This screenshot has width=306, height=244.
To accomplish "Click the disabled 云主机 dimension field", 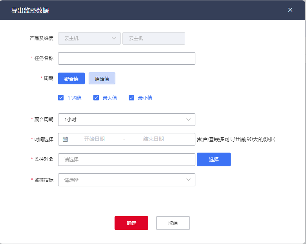I will 154,38.
